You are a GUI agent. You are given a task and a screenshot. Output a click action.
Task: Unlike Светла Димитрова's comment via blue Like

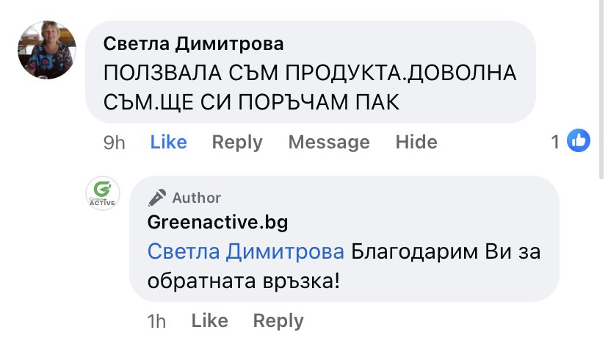(x=169, y=142)
